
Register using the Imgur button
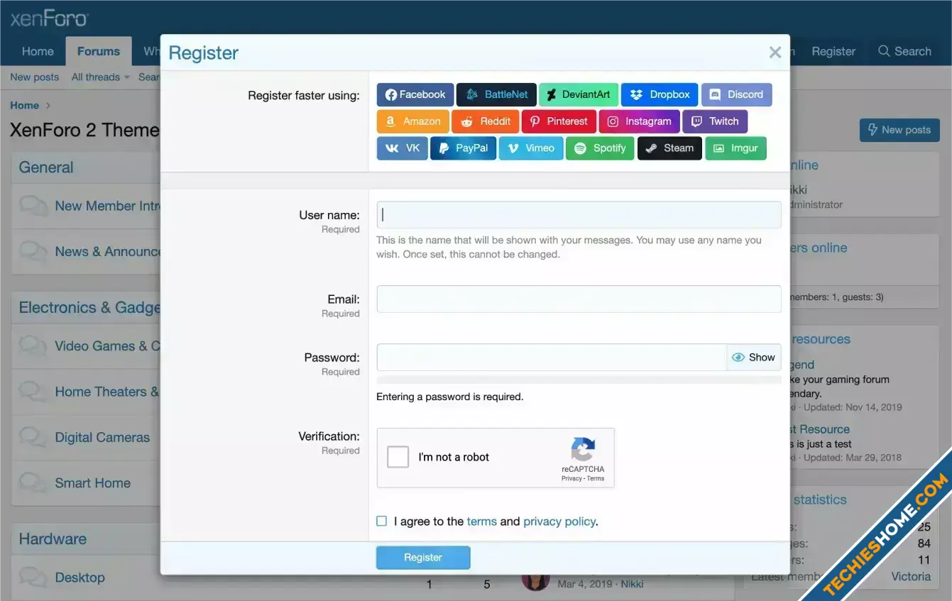735,148
